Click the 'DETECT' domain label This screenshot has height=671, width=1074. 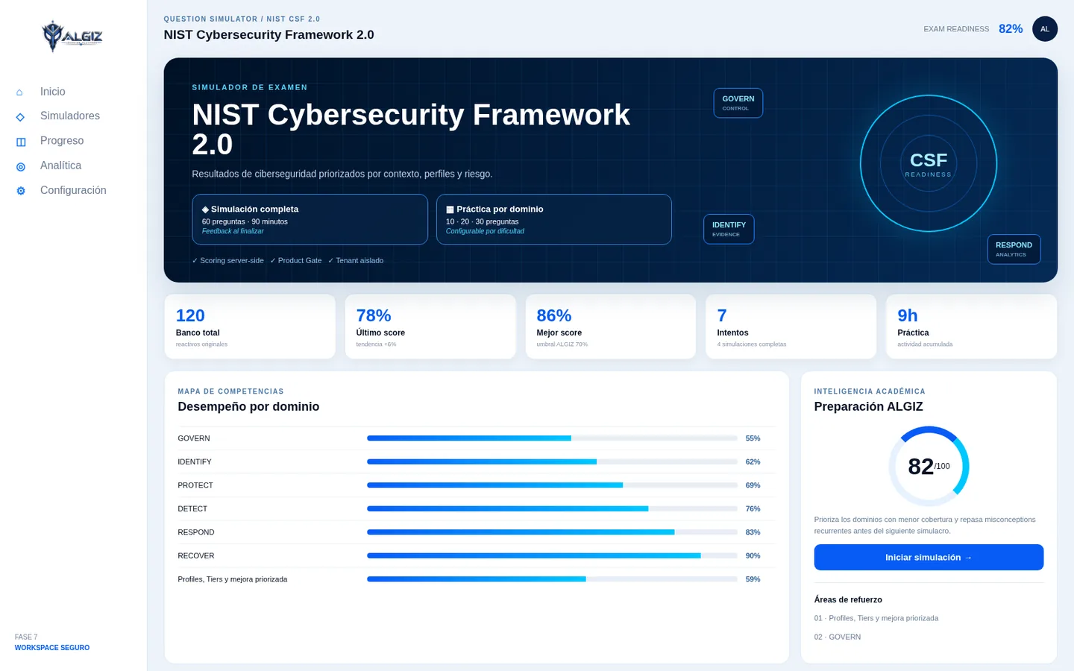tap(192, 508)
